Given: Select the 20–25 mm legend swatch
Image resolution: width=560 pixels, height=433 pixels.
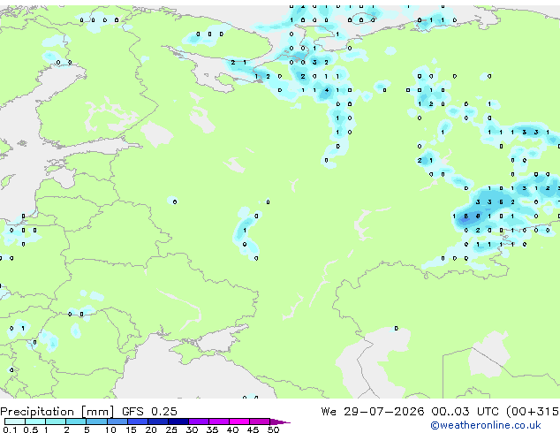Looking at the screenshot, I should point(158,422).
